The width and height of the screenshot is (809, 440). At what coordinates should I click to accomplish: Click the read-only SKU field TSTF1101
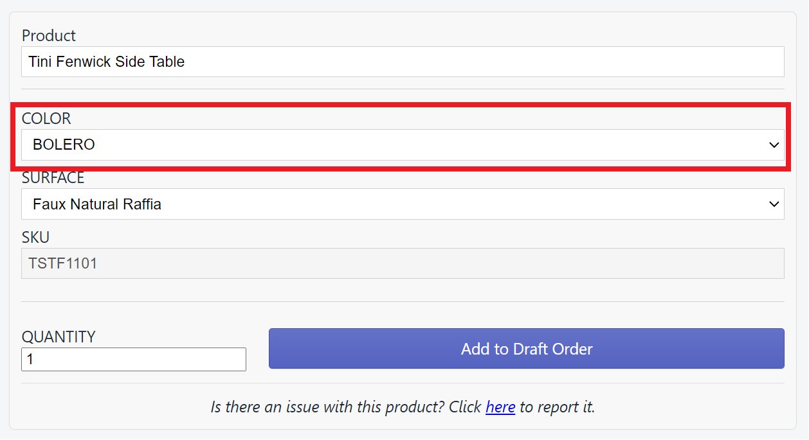(403, 263)
